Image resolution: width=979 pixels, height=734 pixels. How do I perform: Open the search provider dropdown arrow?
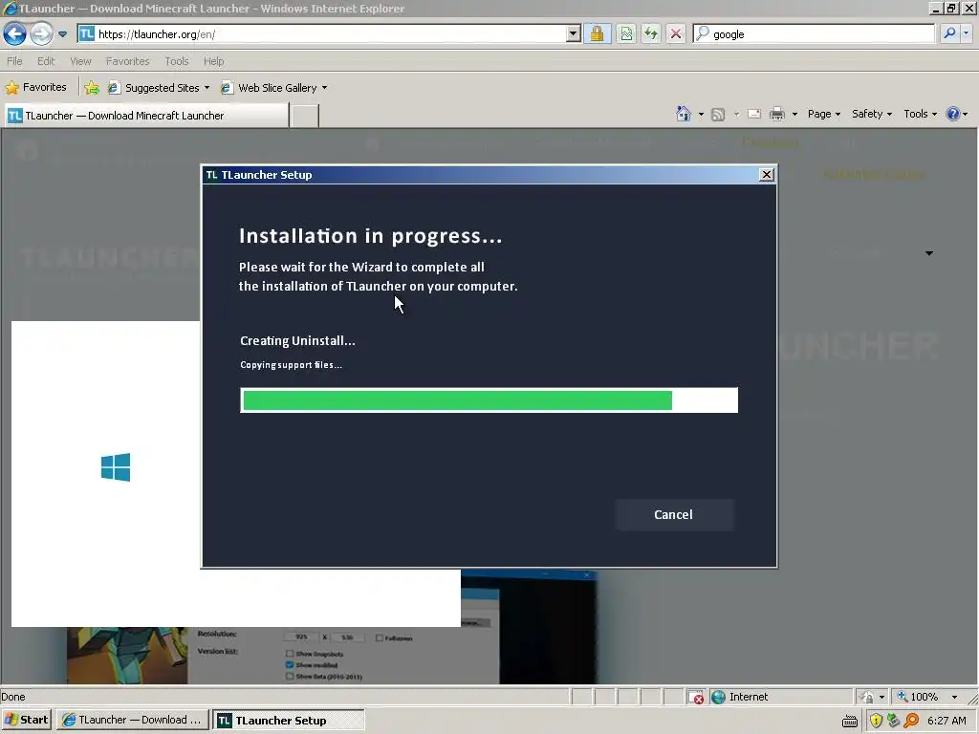pos(967,33)
